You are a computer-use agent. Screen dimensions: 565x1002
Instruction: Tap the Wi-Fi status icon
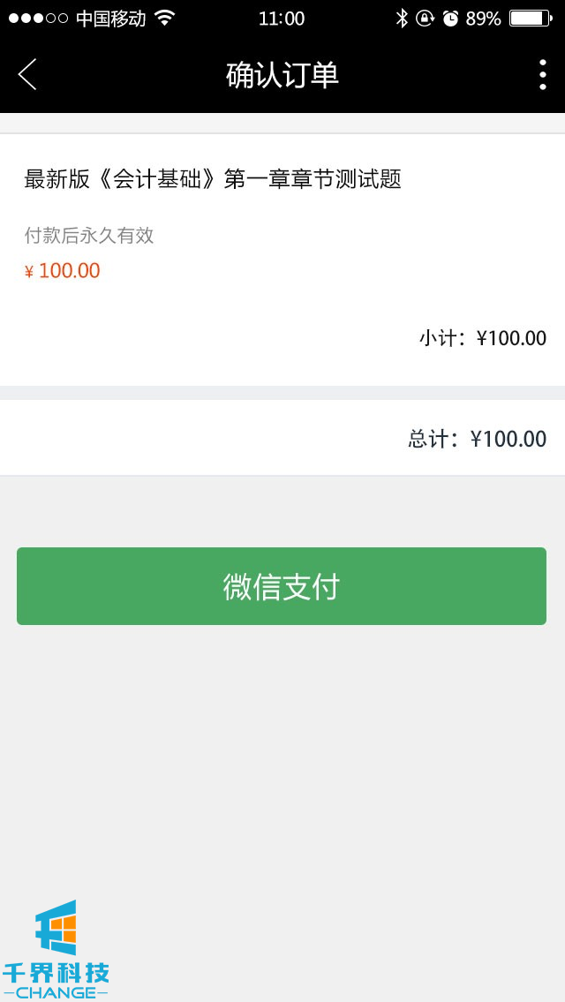pyautogui.click(x=164, y=19)
